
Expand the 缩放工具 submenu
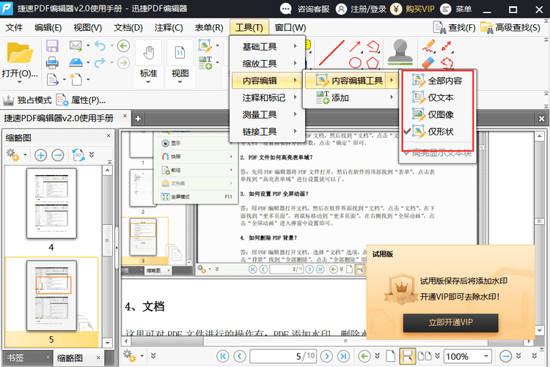267,64
